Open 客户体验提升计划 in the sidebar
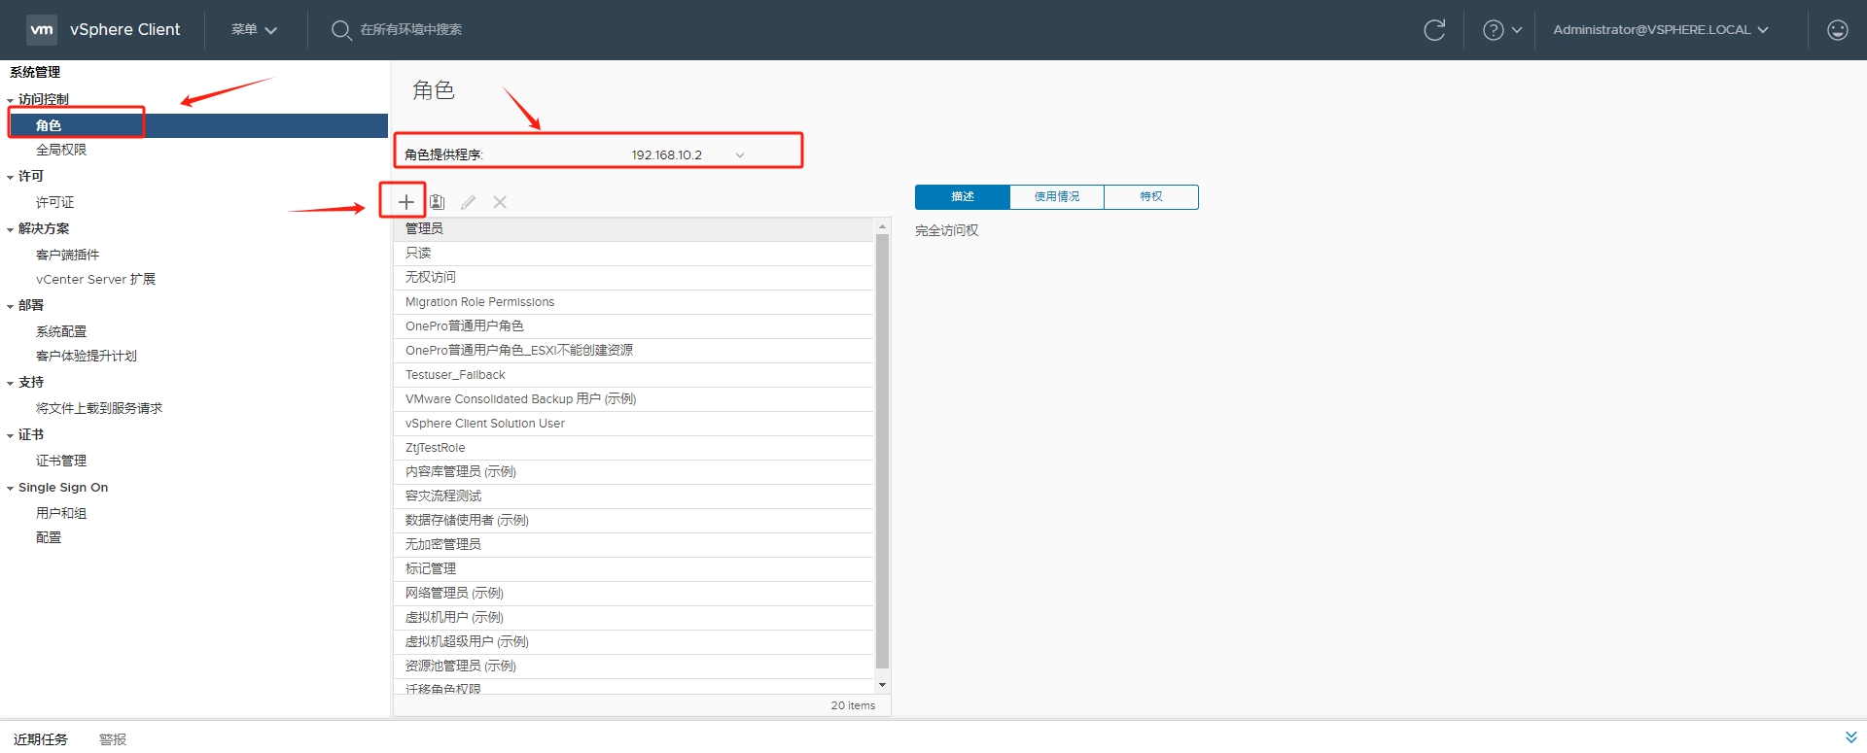The height and width of the screenshot is (753, 1867). (x=87, y=356)
